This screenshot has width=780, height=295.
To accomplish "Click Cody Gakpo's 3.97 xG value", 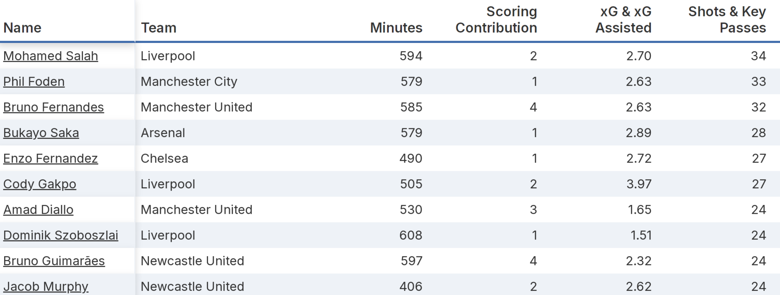I will pyautogui.click(x=639, y=184).
